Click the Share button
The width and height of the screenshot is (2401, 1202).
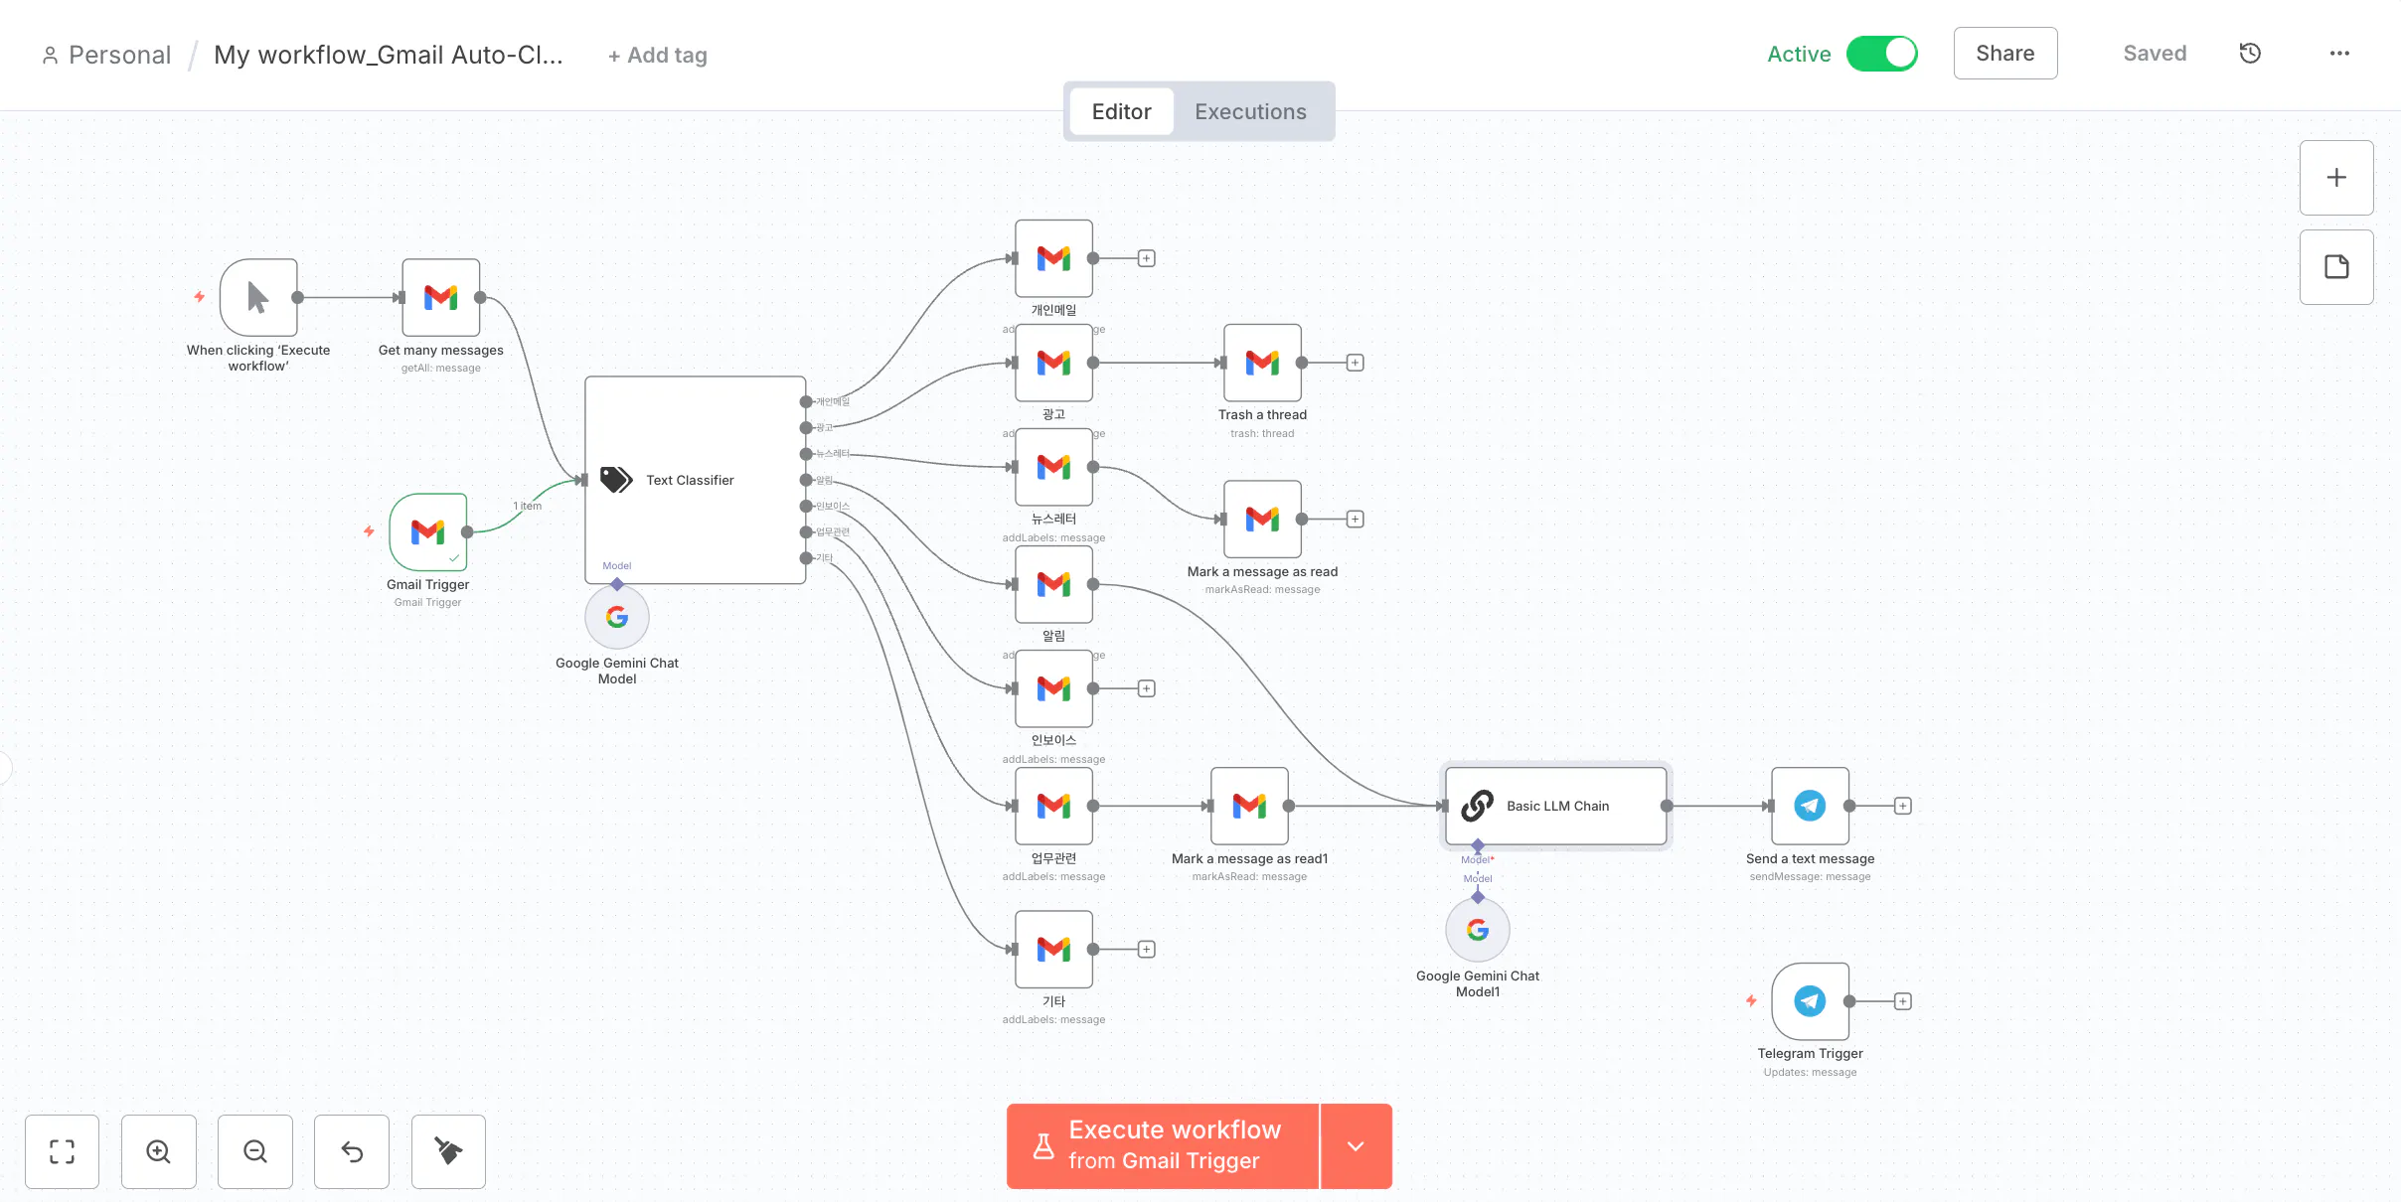2005,54
